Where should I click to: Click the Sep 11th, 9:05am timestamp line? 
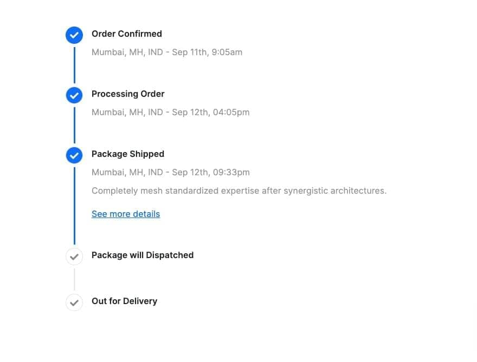tap(167, 52)
